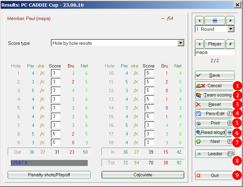Click score field for hole 2

[x=56, y=82]
